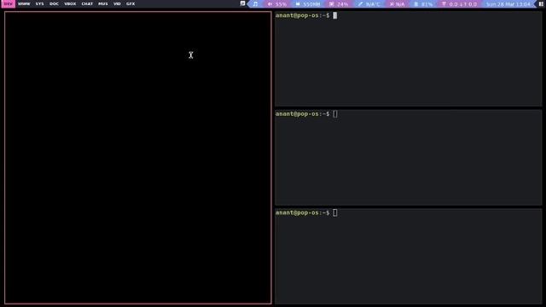
Task: Switch to the DEV workspace
Action: point(8,3)
